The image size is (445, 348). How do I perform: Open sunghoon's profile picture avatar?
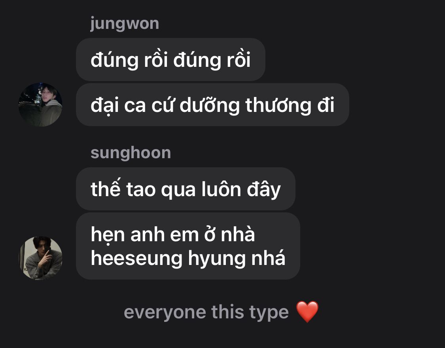point(40,258)
